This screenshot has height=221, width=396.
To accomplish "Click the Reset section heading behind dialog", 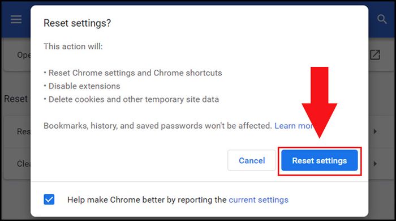I will click(16, 99).
